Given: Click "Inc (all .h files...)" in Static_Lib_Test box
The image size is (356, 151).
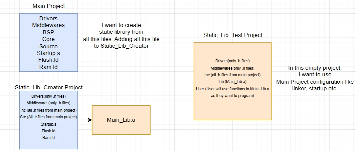Looking at the screenshot, I should tap(232, 75).
